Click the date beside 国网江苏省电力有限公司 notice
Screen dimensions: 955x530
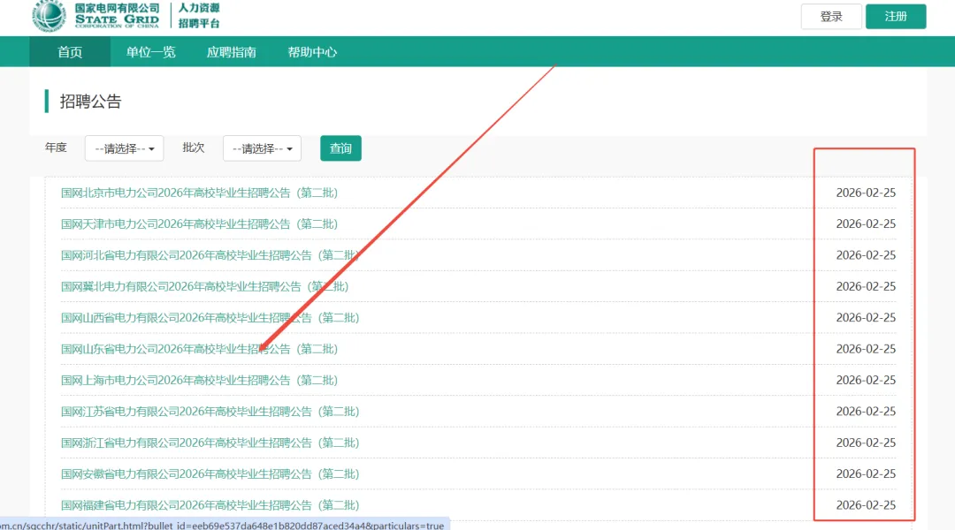[x=866, y=412]
